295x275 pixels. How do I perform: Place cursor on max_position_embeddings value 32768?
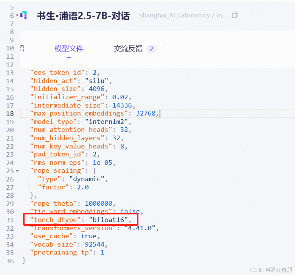click(x=146, y=114)
